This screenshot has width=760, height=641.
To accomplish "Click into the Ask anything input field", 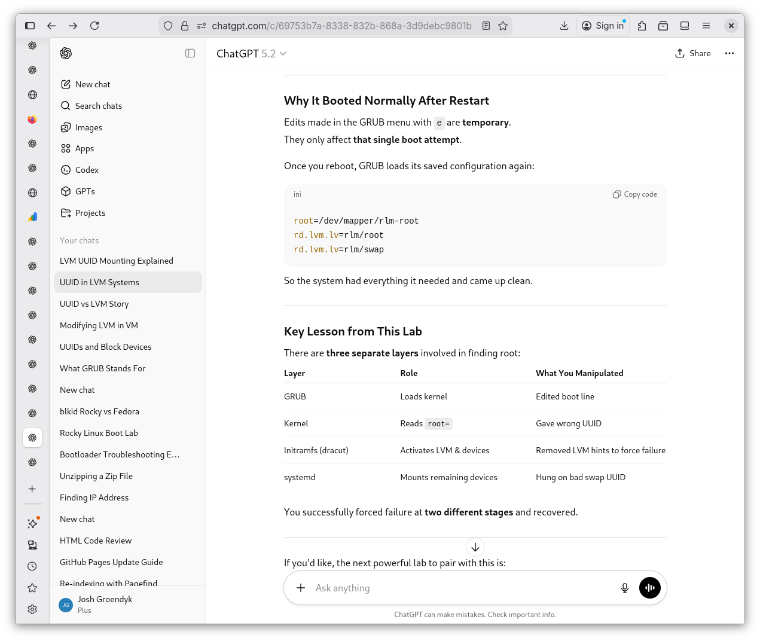I will pos(460,588).
